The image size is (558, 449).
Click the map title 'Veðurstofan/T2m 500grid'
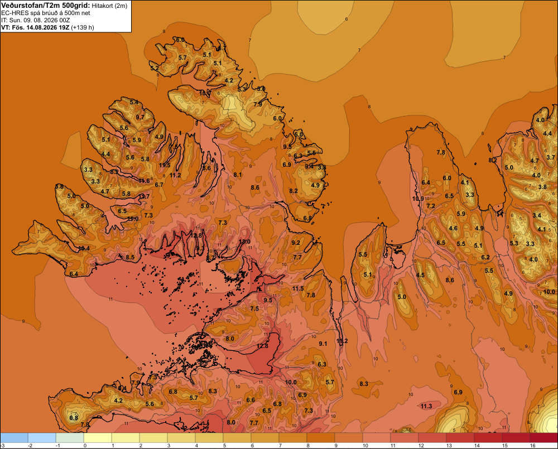[46, 6]
